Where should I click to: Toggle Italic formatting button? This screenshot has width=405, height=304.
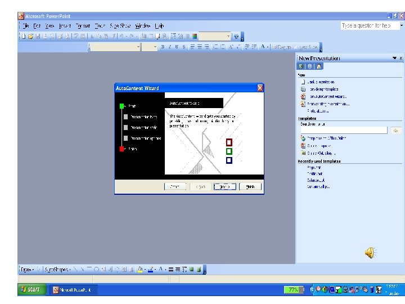coord(170,47)
